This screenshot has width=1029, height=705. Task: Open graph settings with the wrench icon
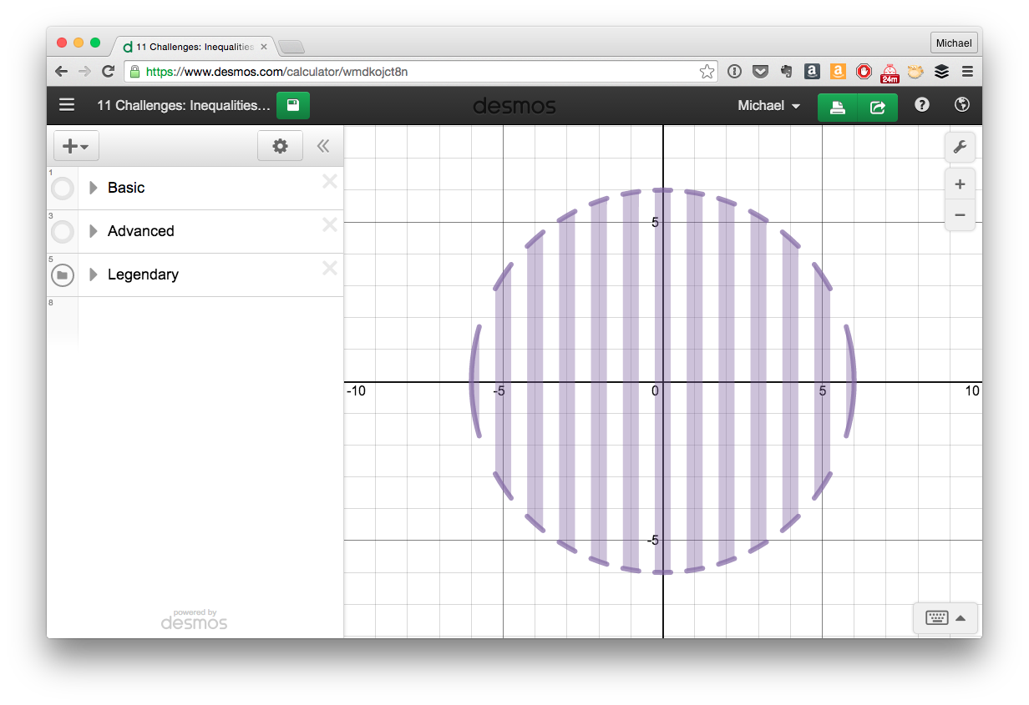[960, 147]
